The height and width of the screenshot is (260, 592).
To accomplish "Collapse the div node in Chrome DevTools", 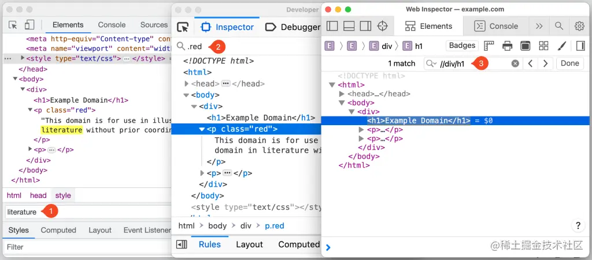I will click(x=23, y=89).
